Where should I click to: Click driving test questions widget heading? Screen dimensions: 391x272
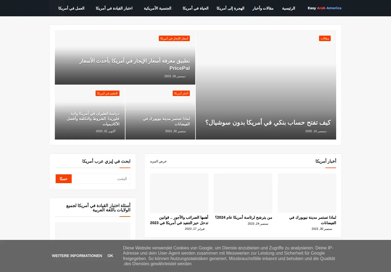coord(98,208)
